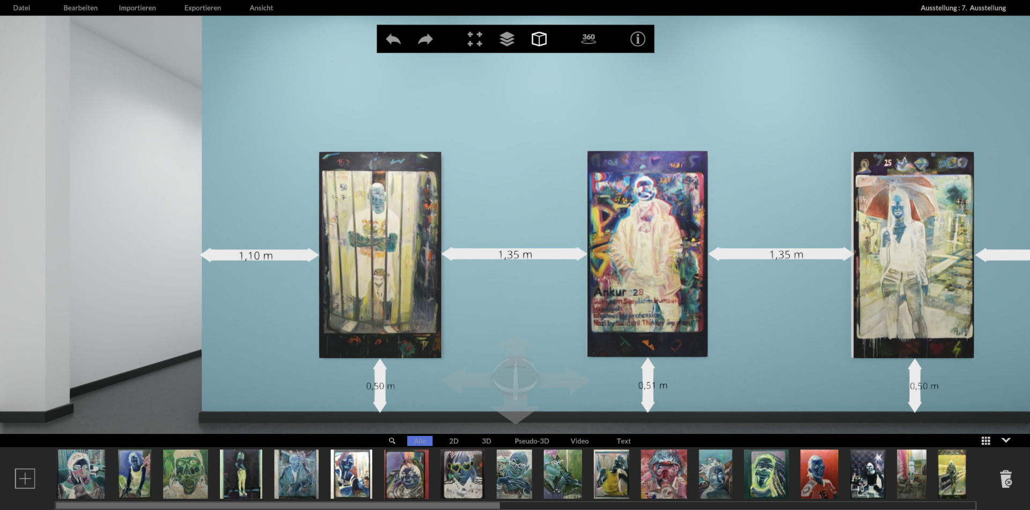Select the Ankur 28 painting on wall
This screenshot has height=510, width=1030.
[648, 254]
